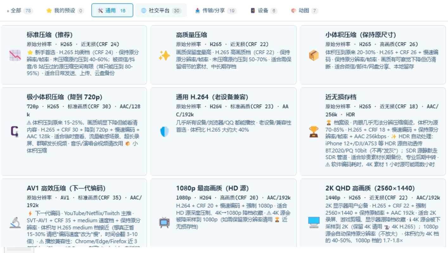Screen dimensions: 448x253
Task: Click spec text '高画质(CRF 26)' in 小体积压缩
Action: (399, 44)
